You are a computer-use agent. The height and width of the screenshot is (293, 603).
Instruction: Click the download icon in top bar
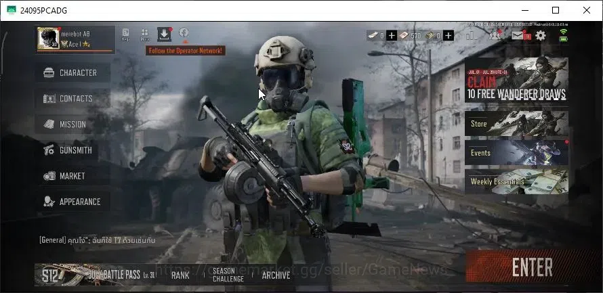(x=164, y=35)
